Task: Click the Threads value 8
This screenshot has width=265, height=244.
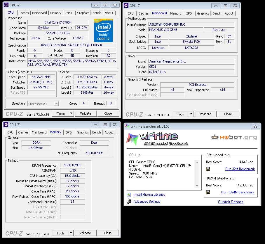Action: pos(111,104)
